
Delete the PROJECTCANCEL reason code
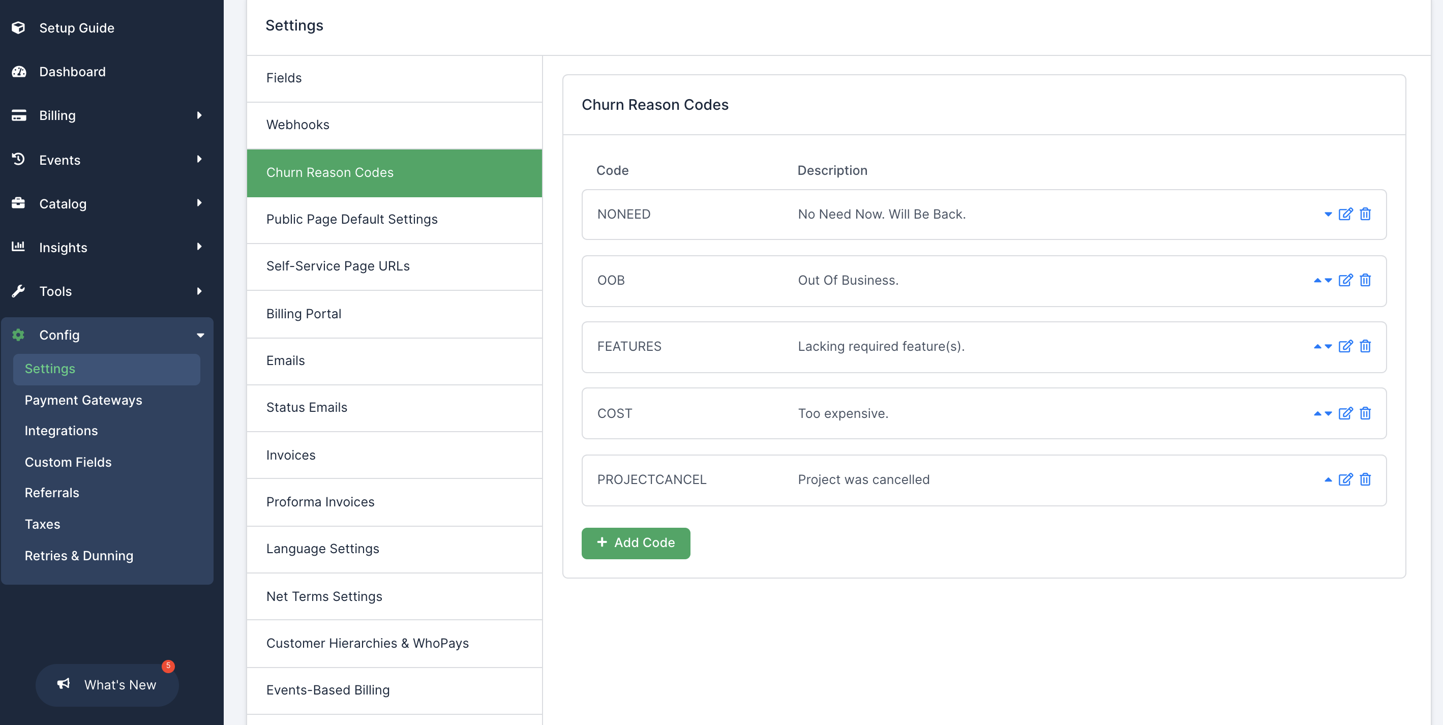[x=1365, y=479]
